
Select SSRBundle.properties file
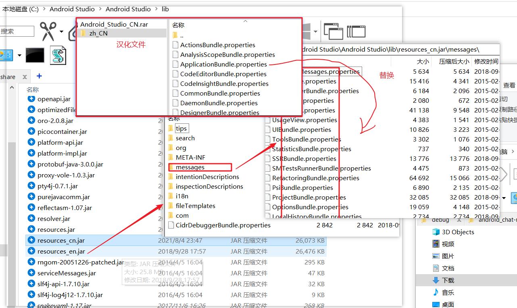tap(301, 158)
